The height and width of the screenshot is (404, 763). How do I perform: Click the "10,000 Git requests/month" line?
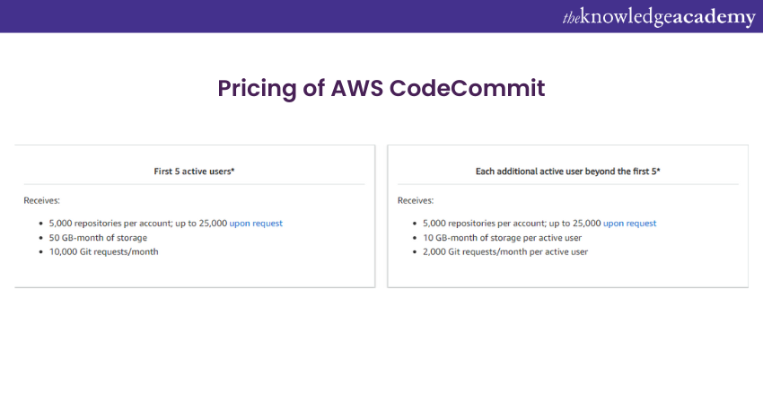pos(104,252)
